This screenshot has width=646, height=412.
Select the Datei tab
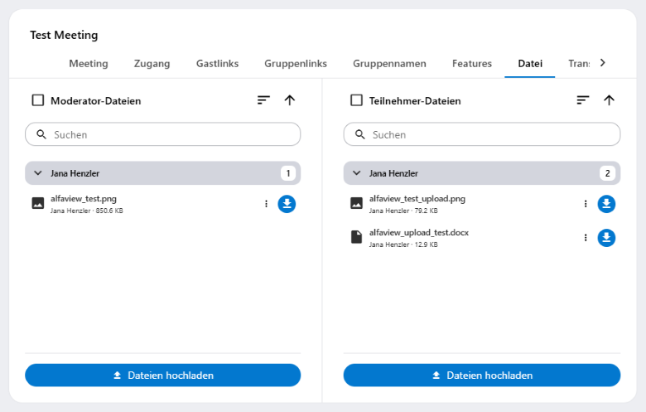click(x=530, y=64)
